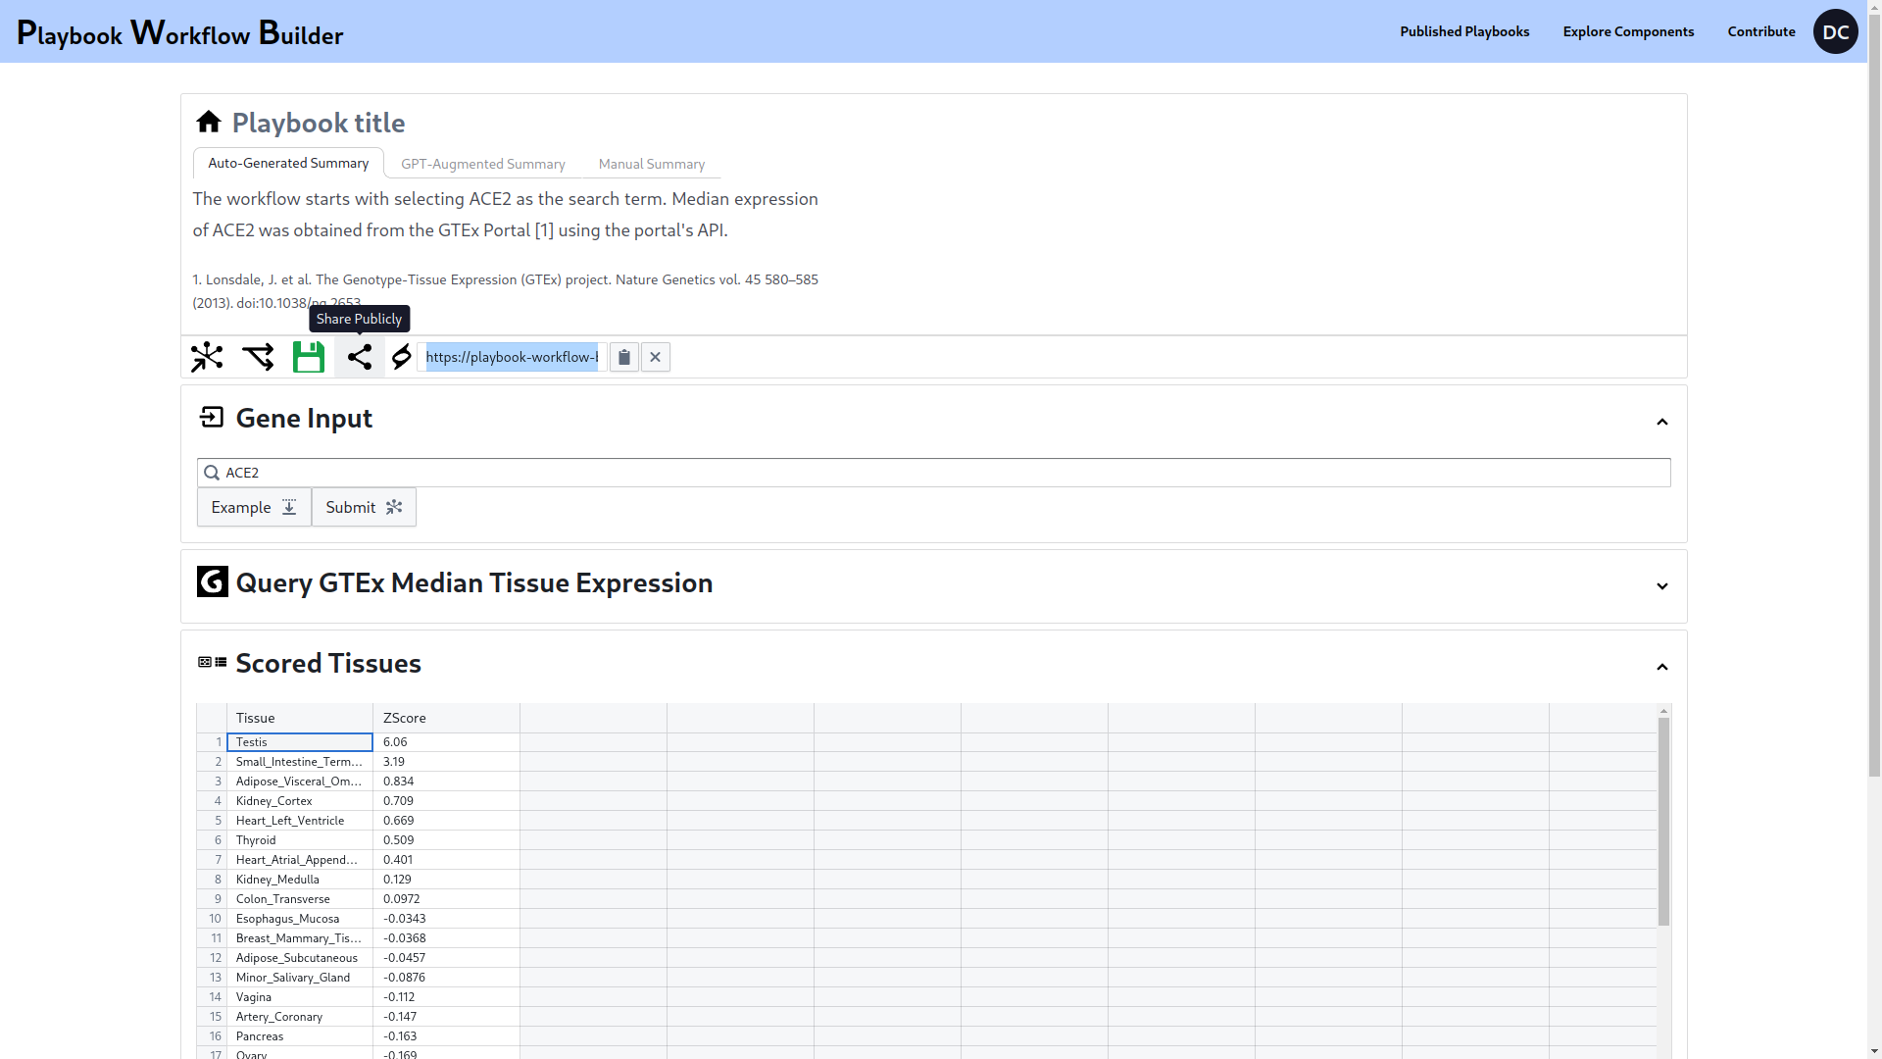Click the 0.834 ZScore value

pos(447,782)
